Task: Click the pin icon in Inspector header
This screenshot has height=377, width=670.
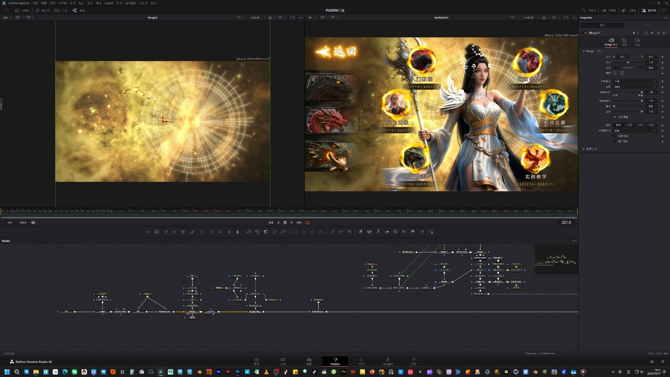Action: tap(652, 33)
